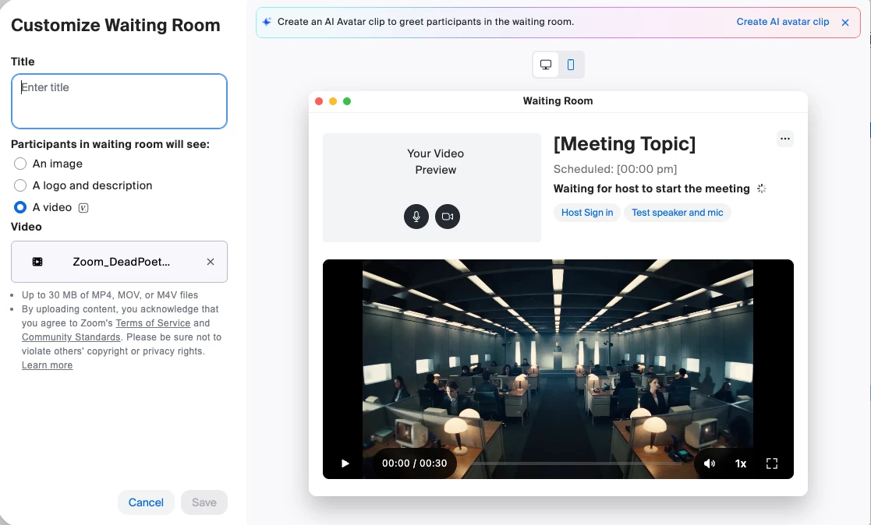The height and width of the screenshot is (525, 871).
Task: Open Terms of Service link
Action: [x=153, y=323]
